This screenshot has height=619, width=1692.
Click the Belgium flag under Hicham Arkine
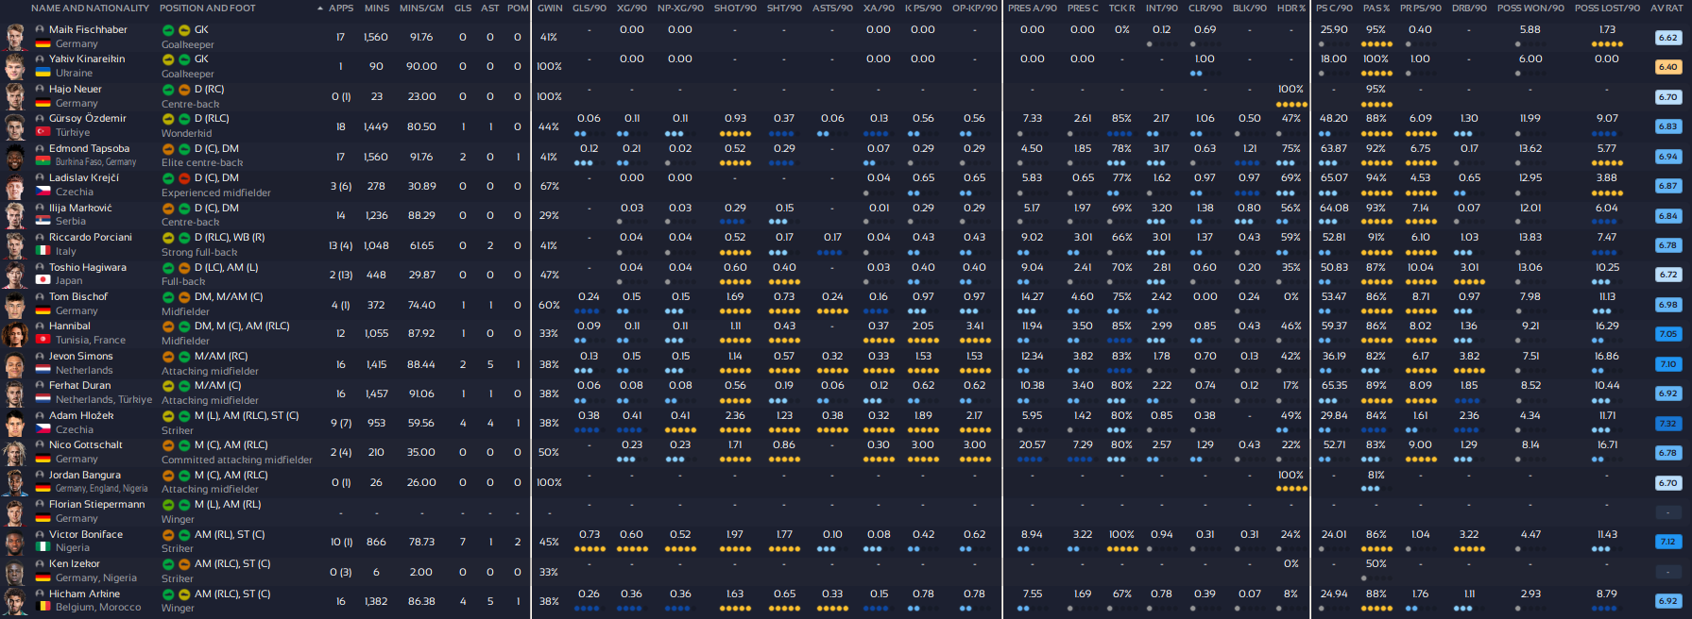click(43, 607)
